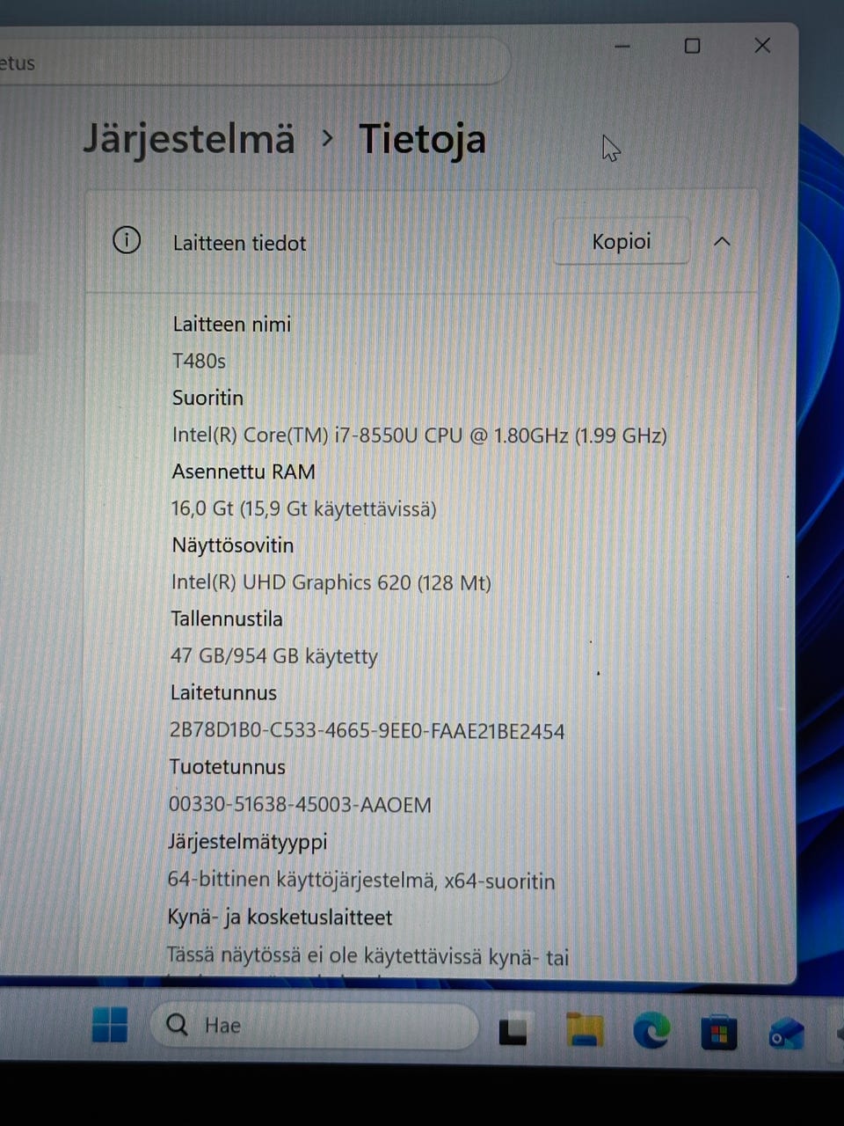Click the Laitetunnus label
The height and width of the screenshot is (1126, 844).
click(x=223, y=693)
